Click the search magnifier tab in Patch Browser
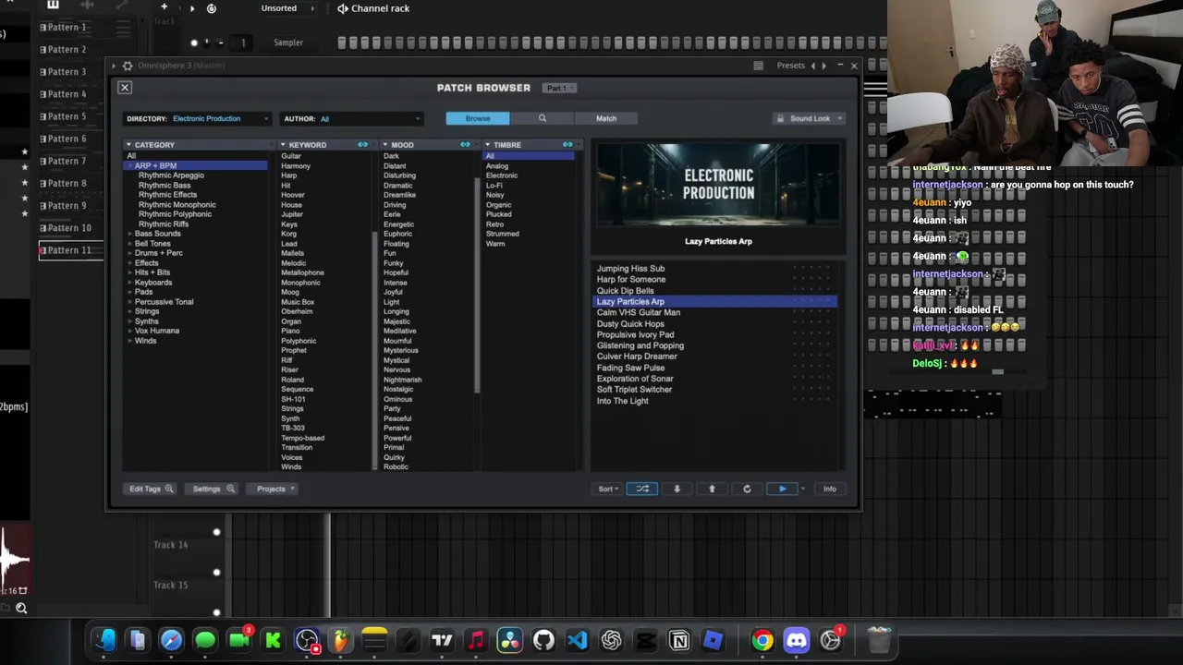 click(x=543, y=118)
